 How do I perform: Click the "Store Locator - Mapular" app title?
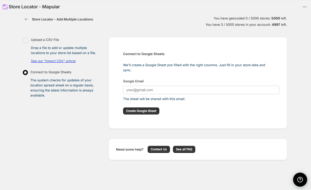(34, 7)
